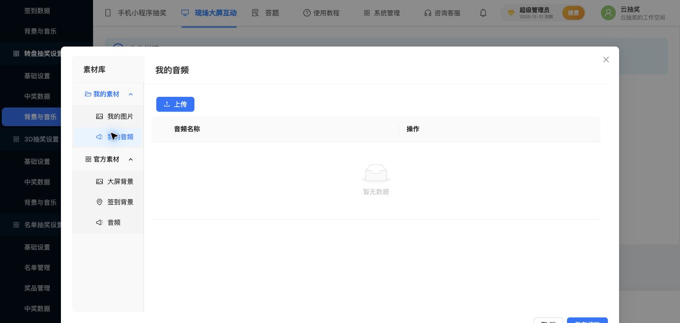Click 操作 column header
This screenshot has width=680, height=323.
coord(413,129)
